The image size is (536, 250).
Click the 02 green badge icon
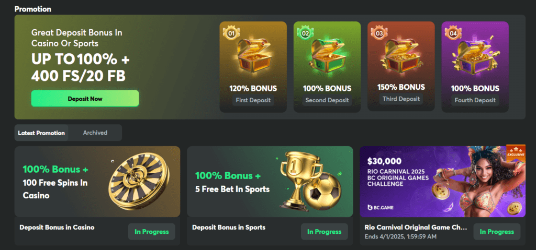(305, 33)
